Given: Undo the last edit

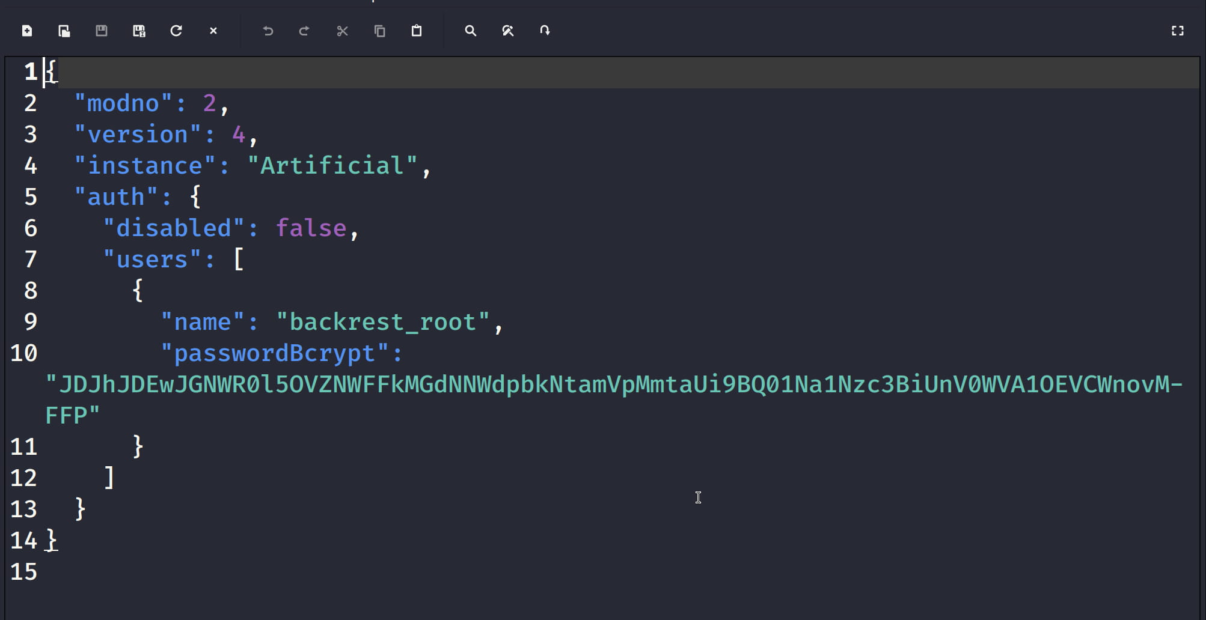Looking at the screenshot, I should (x=268, y=31).
